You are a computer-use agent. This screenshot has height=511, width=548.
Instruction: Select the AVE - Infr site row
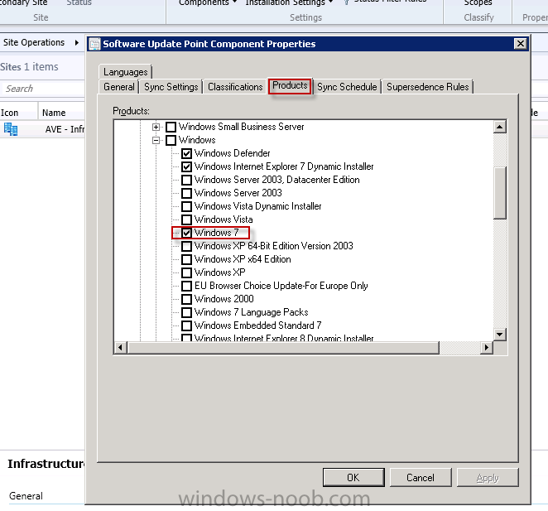42,129
